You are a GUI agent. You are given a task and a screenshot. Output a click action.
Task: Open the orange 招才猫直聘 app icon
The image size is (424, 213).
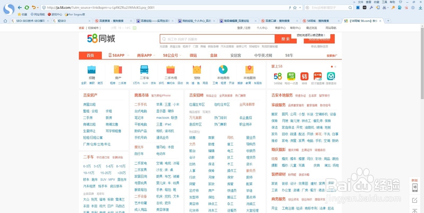(318, 76)
